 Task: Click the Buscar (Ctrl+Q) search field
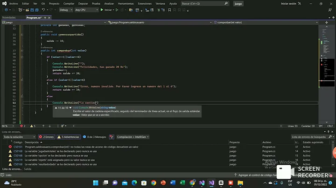coord(205,4)
